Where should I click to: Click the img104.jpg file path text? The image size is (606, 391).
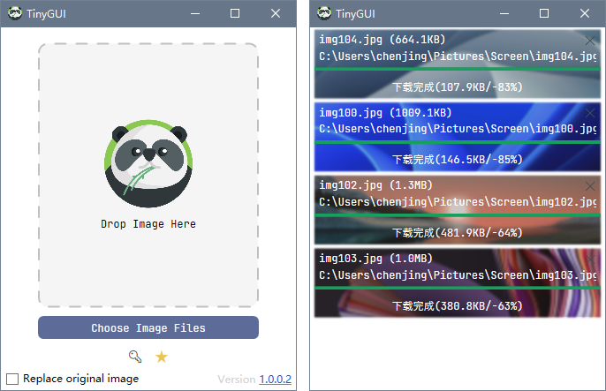tap(458, 56)
